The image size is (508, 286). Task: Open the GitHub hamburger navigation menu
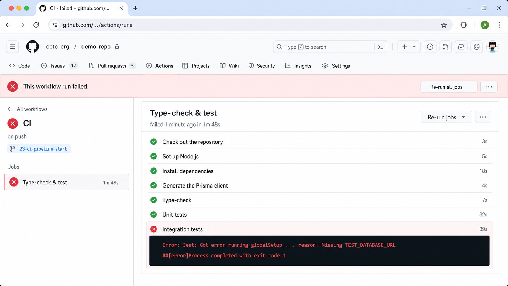(12, 47)
